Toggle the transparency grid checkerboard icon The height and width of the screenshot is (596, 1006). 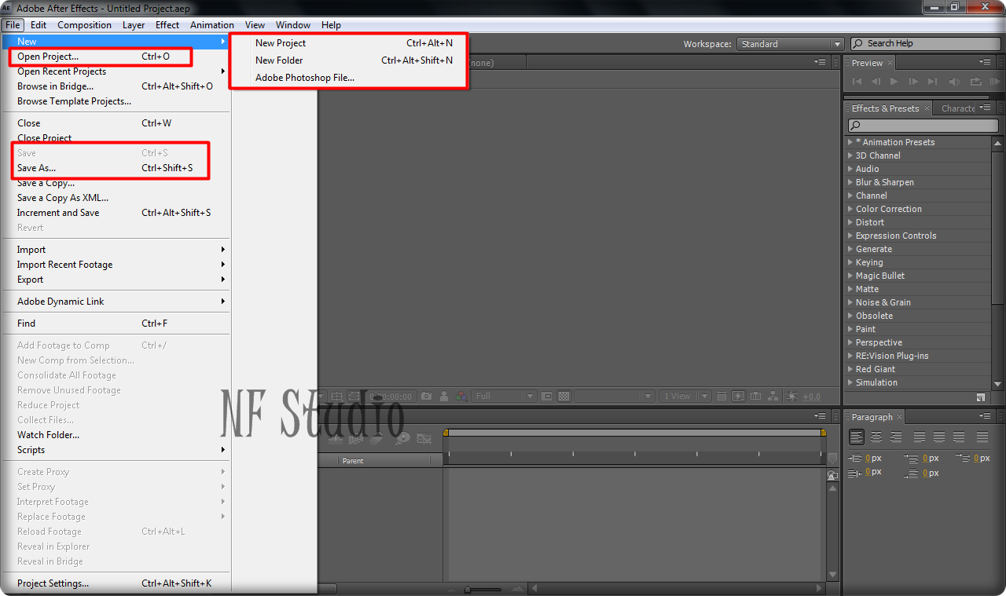(564, 396)
